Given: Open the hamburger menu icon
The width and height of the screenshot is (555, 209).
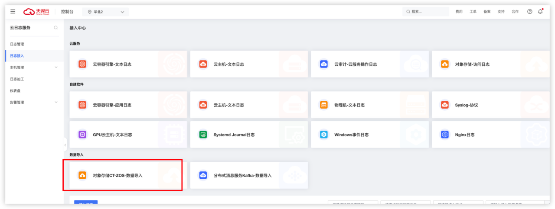Looking at the screenshot, I should point(13,12).
